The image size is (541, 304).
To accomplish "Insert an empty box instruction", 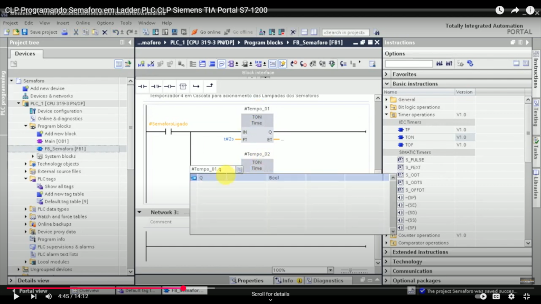I will tap(183, 87).
